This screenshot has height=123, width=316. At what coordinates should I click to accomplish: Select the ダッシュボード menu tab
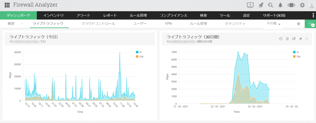pos(18,15)
